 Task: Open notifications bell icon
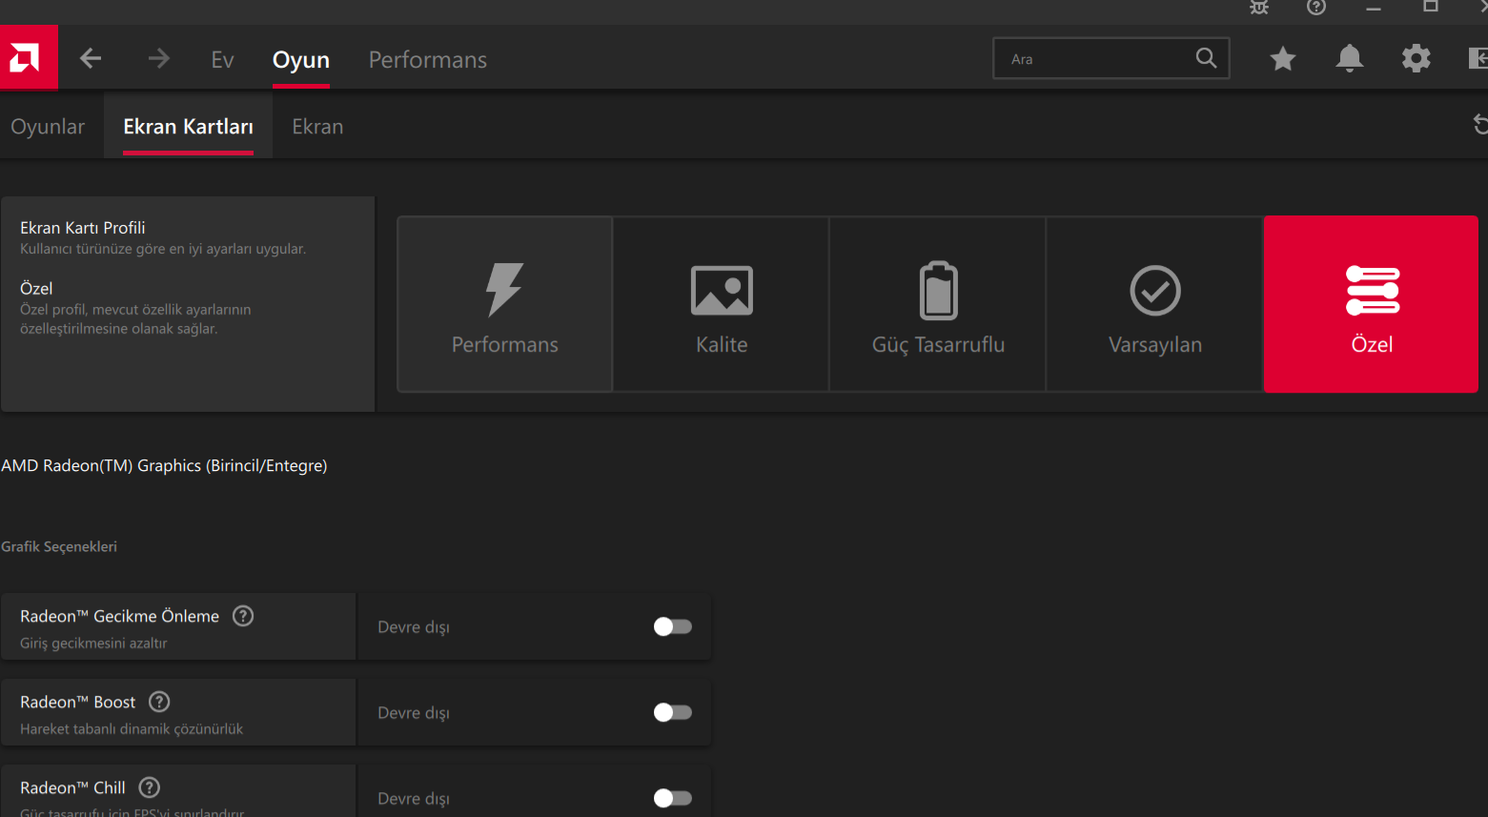1350,59
